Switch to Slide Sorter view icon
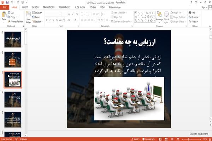212x141 pixels. pyautogui.click(x=166, y=139)
